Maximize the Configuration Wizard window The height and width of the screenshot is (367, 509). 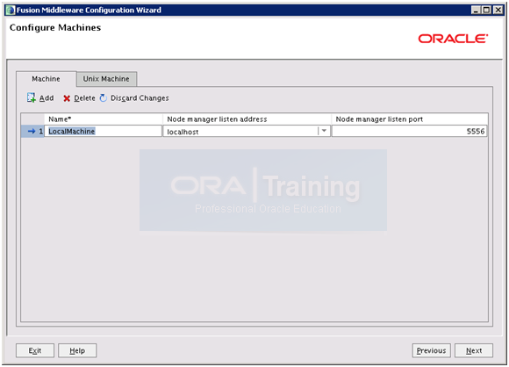486,10
